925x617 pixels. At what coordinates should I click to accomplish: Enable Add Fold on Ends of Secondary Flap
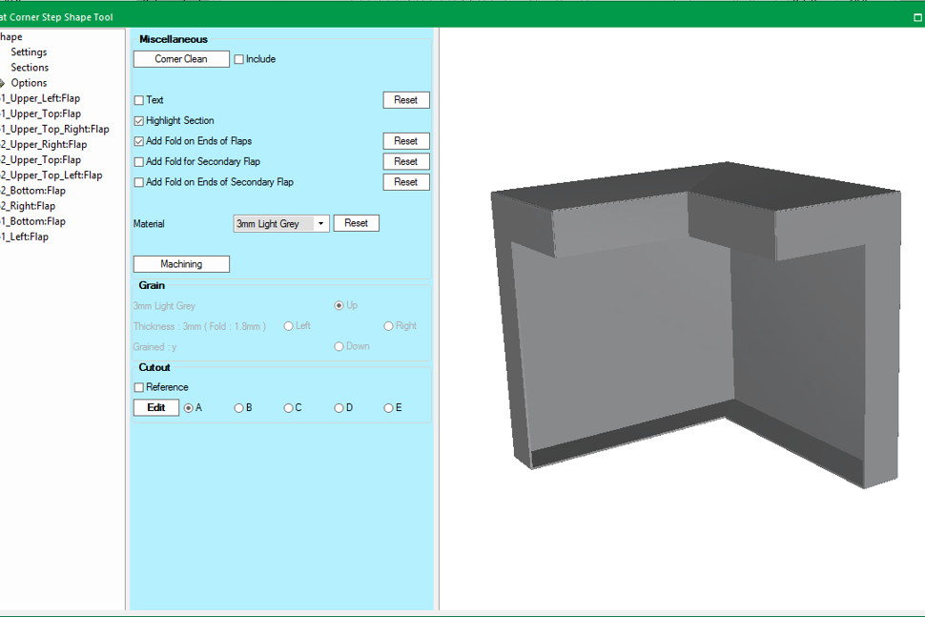[x=137, y=182]
